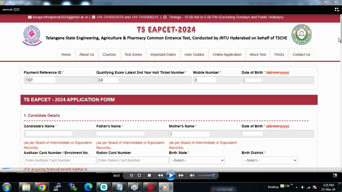Click the network signal tray icon
The width and height of the screenshot is (342, 192).
(x=309, y=187)
